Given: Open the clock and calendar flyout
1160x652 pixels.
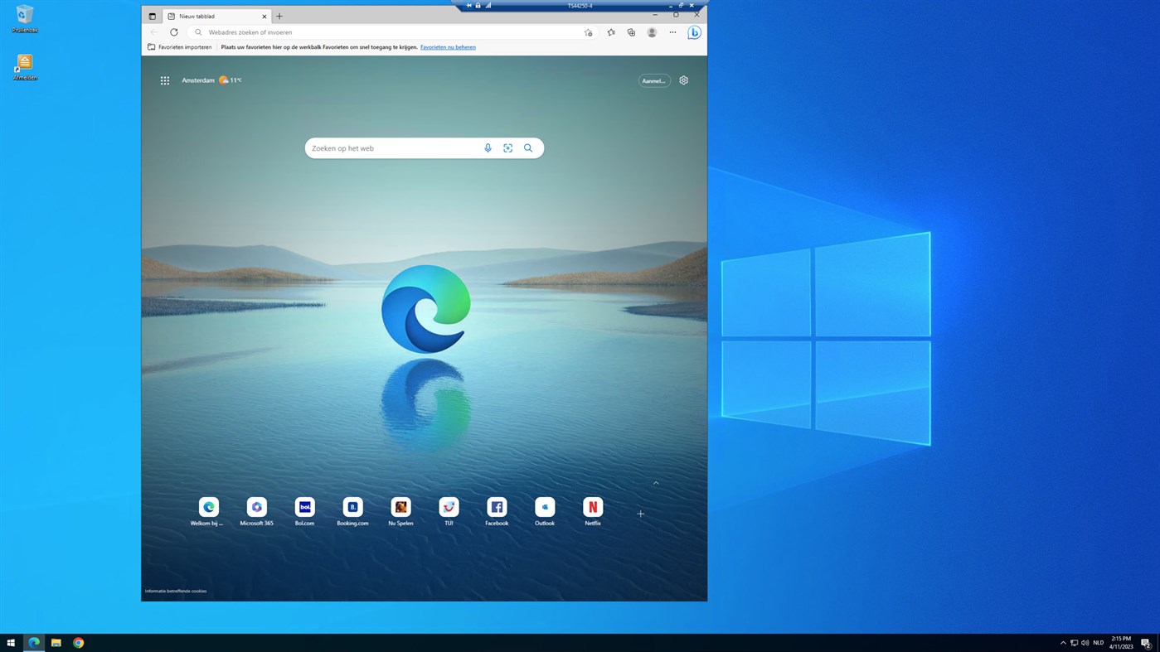Looking at the screenshot, I should 1121,643.
